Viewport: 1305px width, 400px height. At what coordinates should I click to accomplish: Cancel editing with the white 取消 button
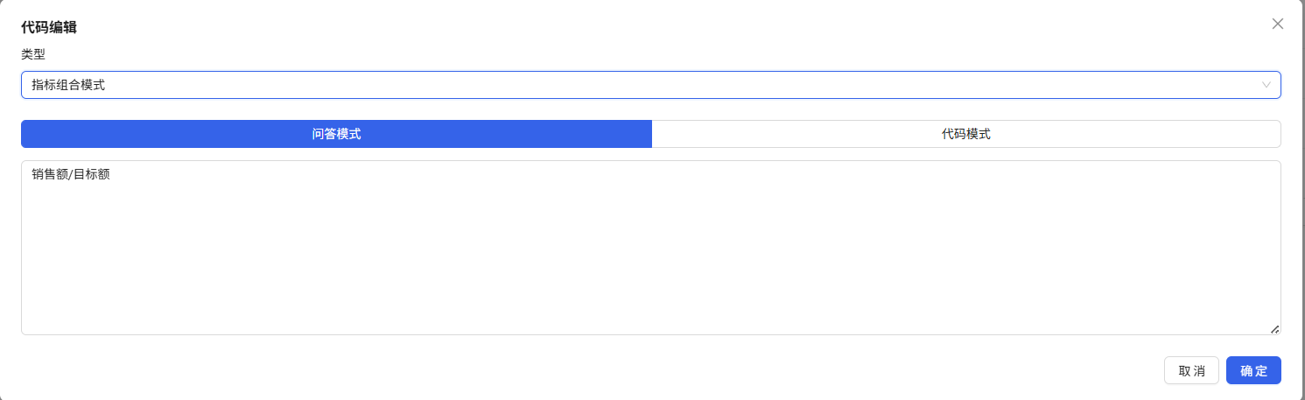coord(1191,370)
